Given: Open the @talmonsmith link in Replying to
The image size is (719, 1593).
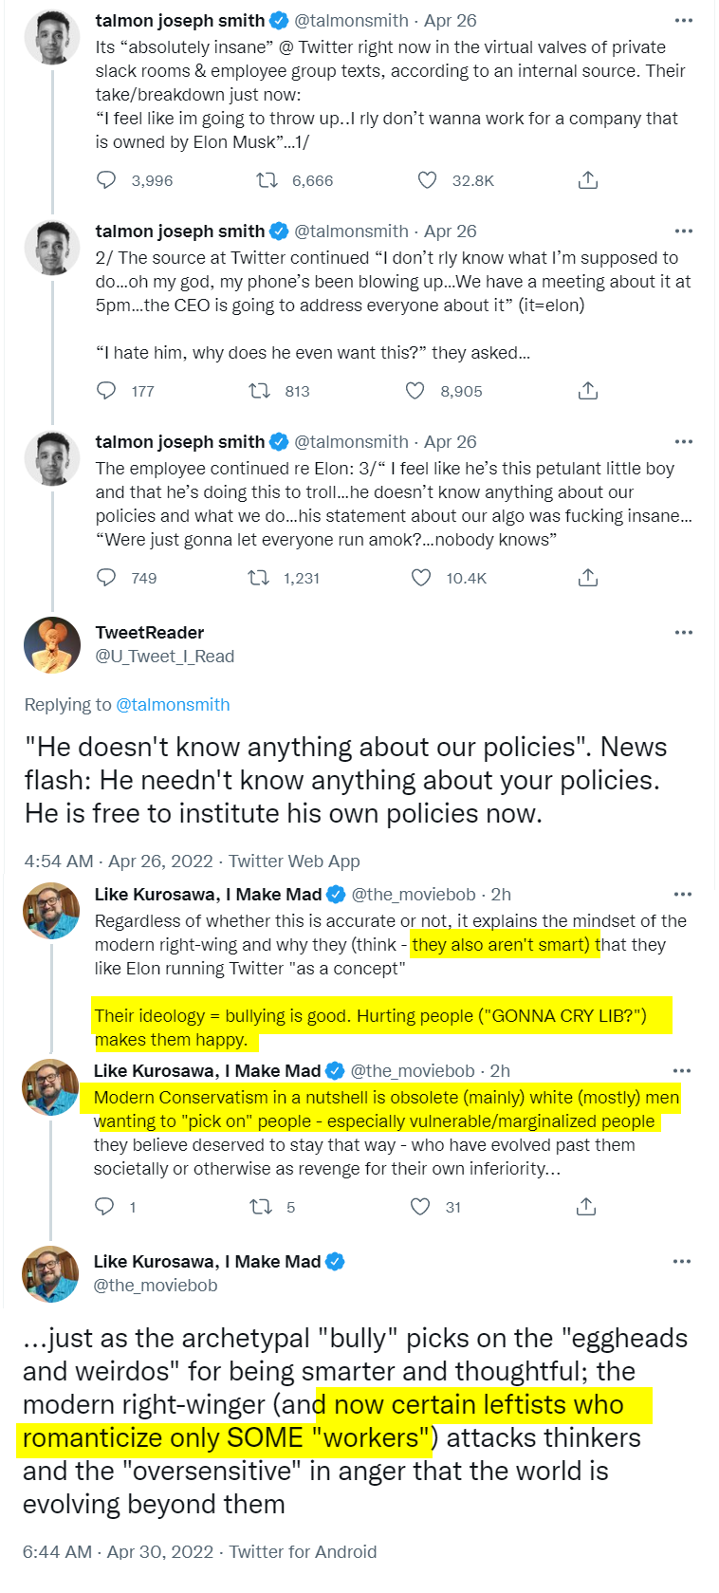Looking at the screenshot, I should pos(173,705).
